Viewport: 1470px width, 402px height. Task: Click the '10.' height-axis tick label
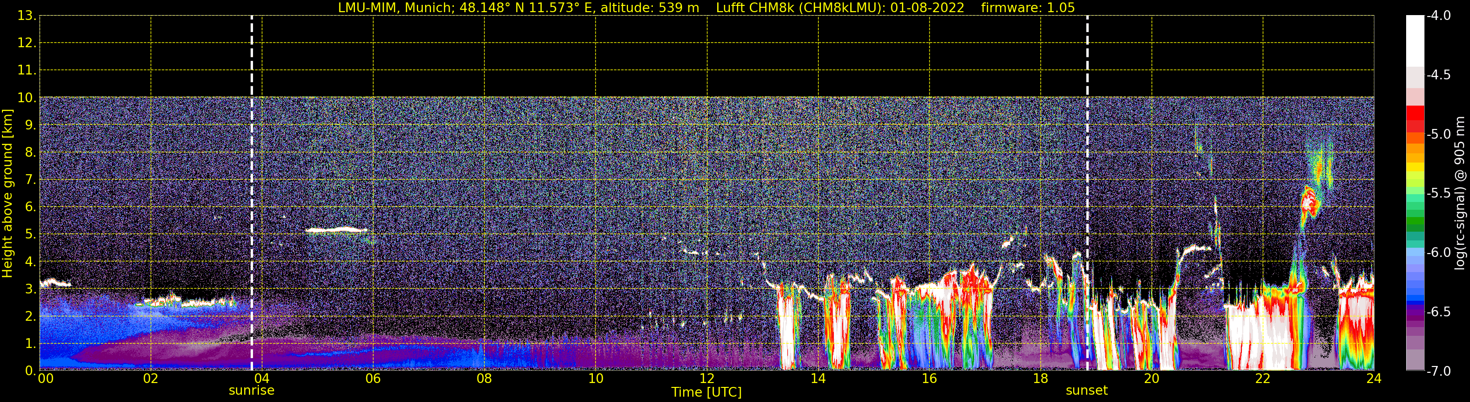tap(27, 98)
